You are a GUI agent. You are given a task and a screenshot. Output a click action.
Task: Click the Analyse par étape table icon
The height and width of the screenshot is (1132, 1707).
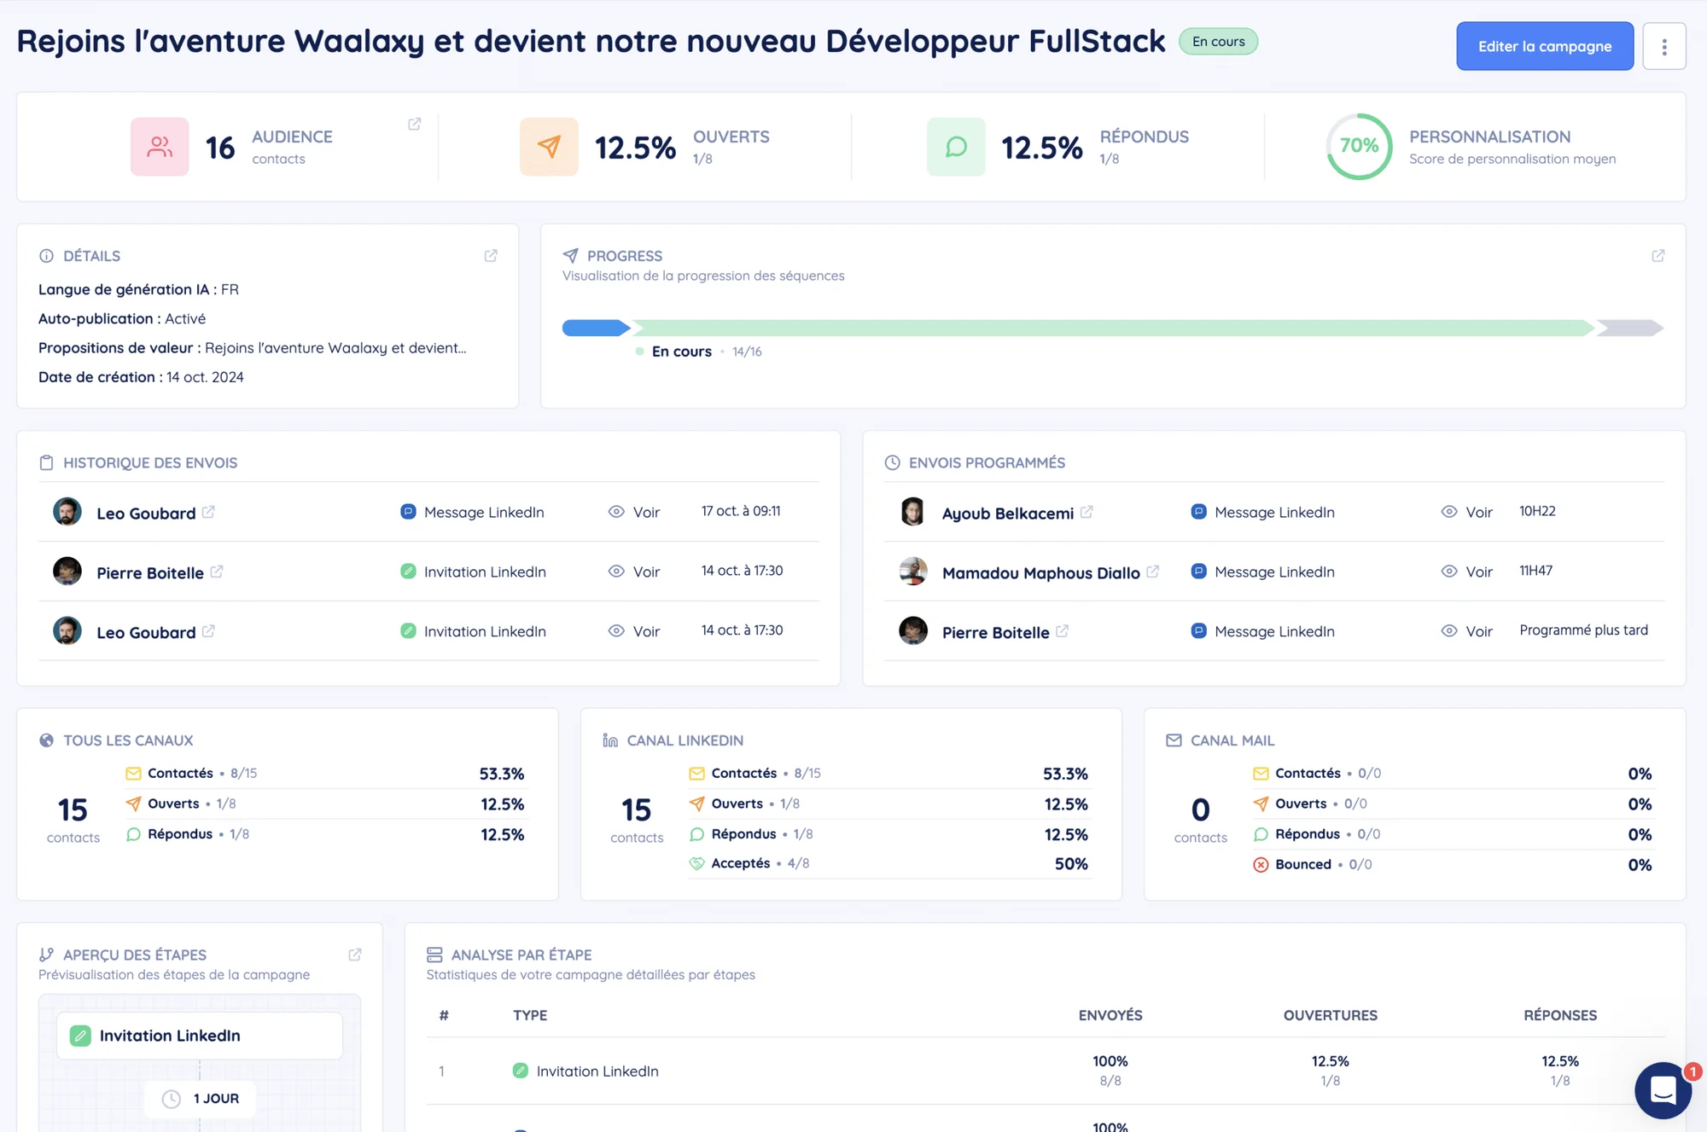pos(434,955)
